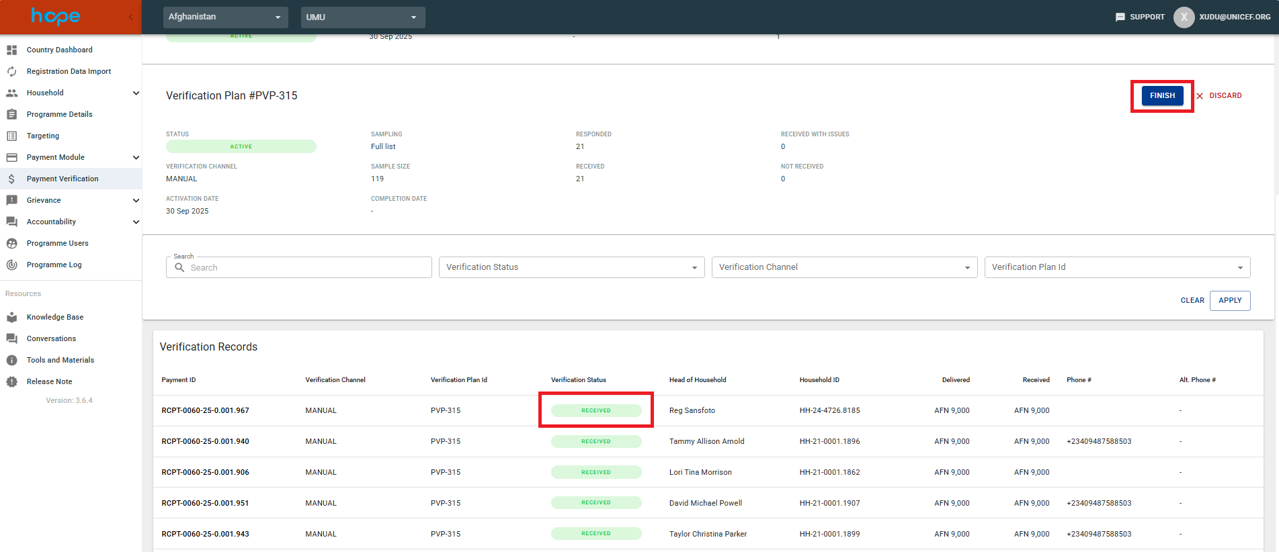This screenshot has height=552, width=1279.
Task: Open Payment Verification in sidebar
Action: 63,179
